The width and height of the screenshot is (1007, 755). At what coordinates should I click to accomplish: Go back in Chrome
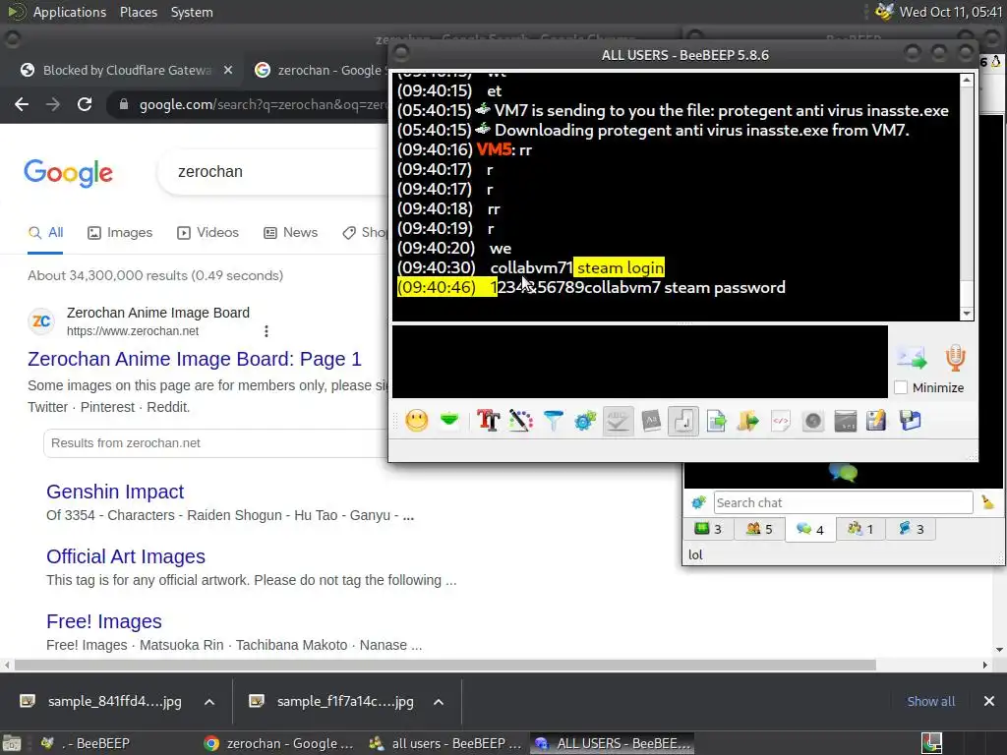click(22, 104)
